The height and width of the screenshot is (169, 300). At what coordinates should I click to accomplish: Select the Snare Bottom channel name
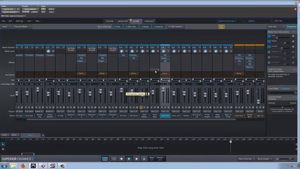[x=50, y=115]
